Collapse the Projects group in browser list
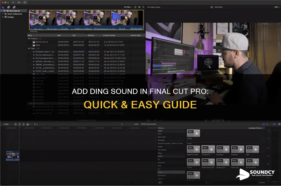This screenshot has width=281, height=186. point(29,39)
